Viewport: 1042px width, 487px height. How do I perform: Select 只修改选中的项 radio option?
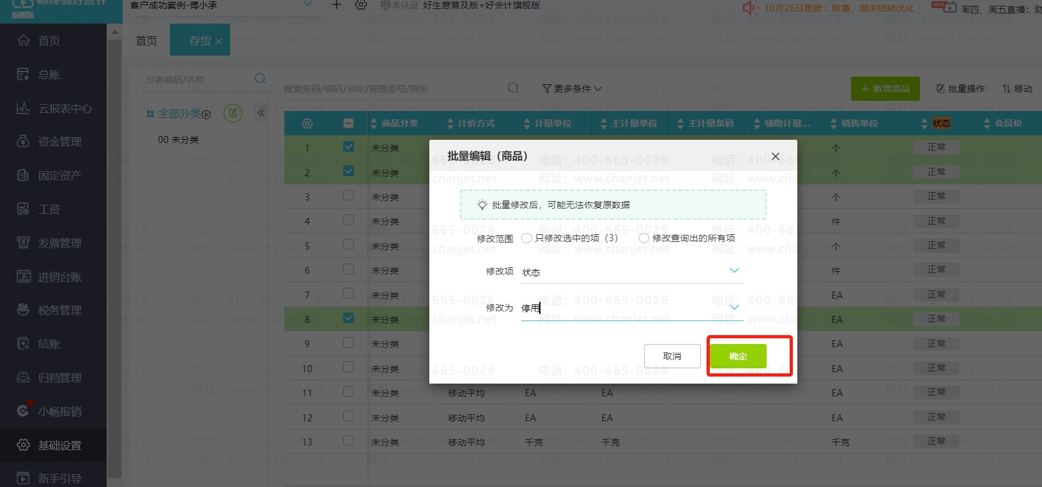[x=526, y=238]
